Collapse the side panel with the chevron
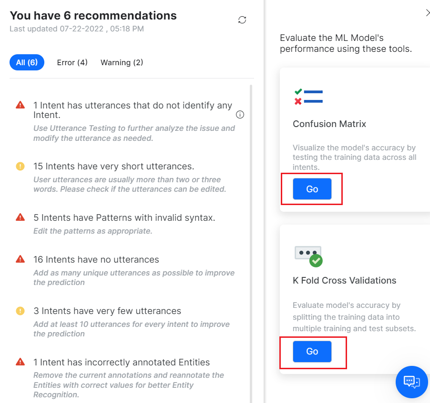430x403 pixels. pyautogui.click(x=427, y=13)
